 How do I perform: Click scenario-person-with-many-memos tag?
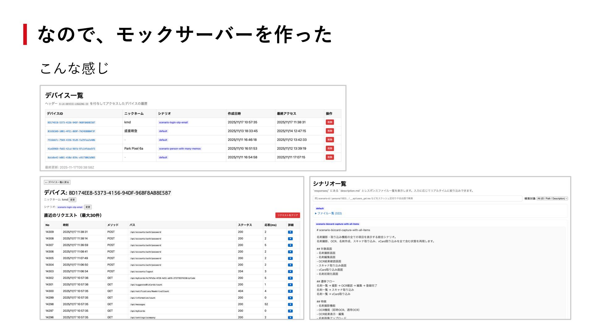[180, 149]
